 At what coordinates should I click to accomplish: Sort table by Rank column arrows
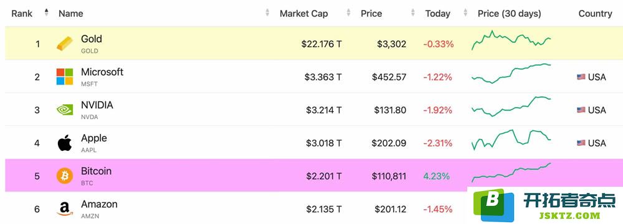[x=47, y=12]
